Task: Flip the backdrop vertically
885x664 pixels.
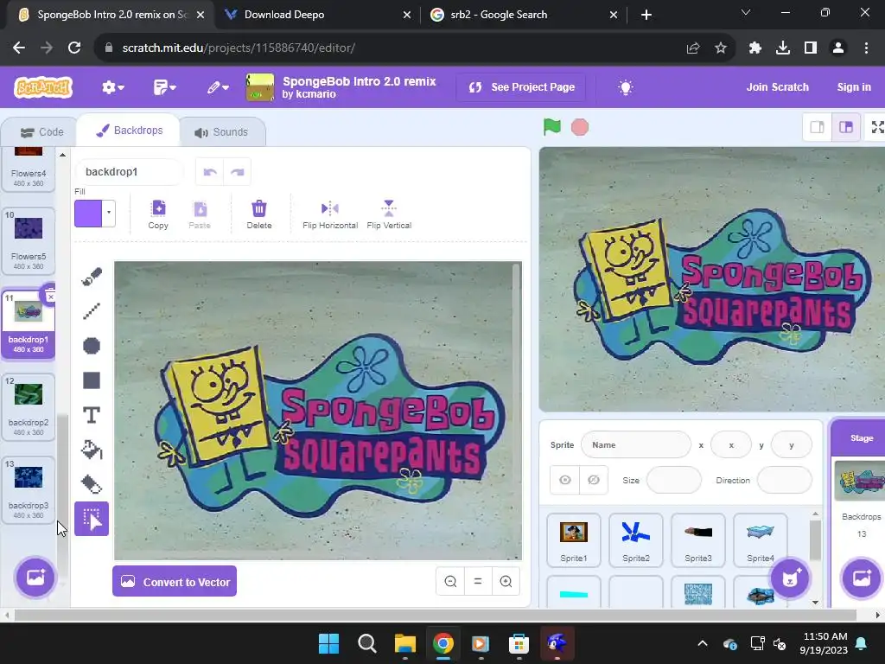Action: coord(389,214)
